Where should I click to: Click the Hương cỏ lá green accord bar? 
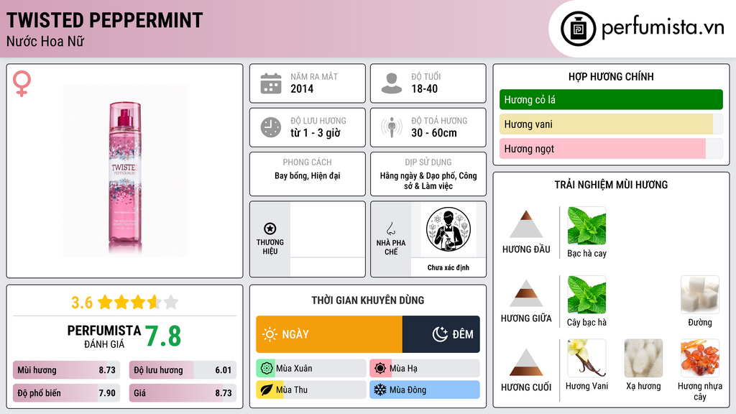point(611,99)
